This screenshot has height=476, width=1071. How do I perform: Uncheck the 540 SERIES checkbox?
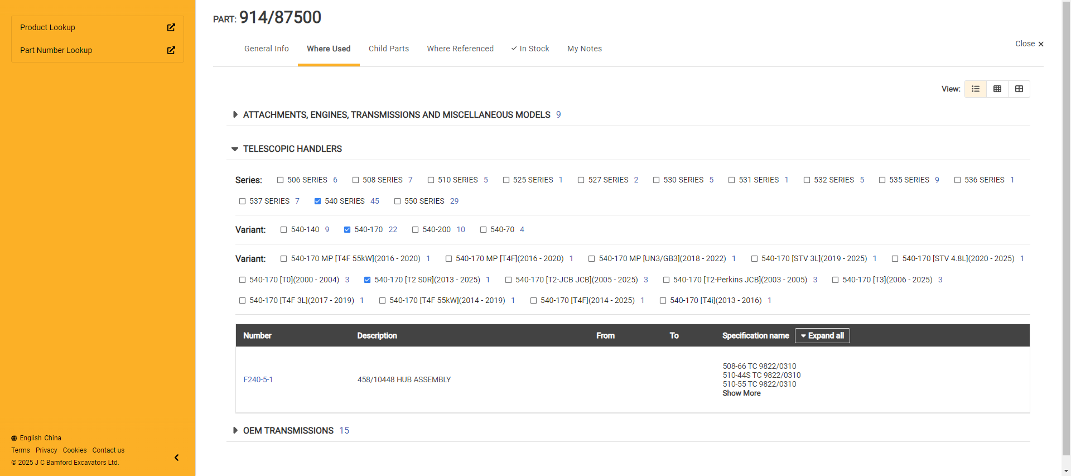[317, 201]
